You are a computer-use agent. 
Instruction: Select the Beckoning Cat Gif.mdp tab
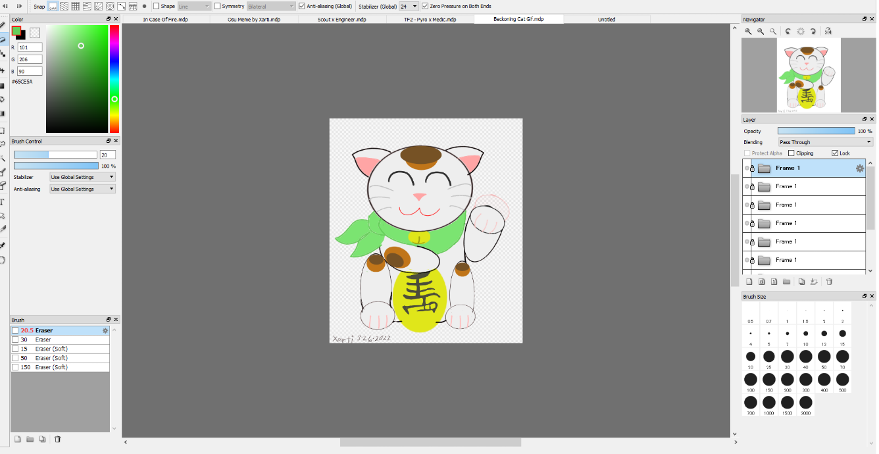coord(518,19)
